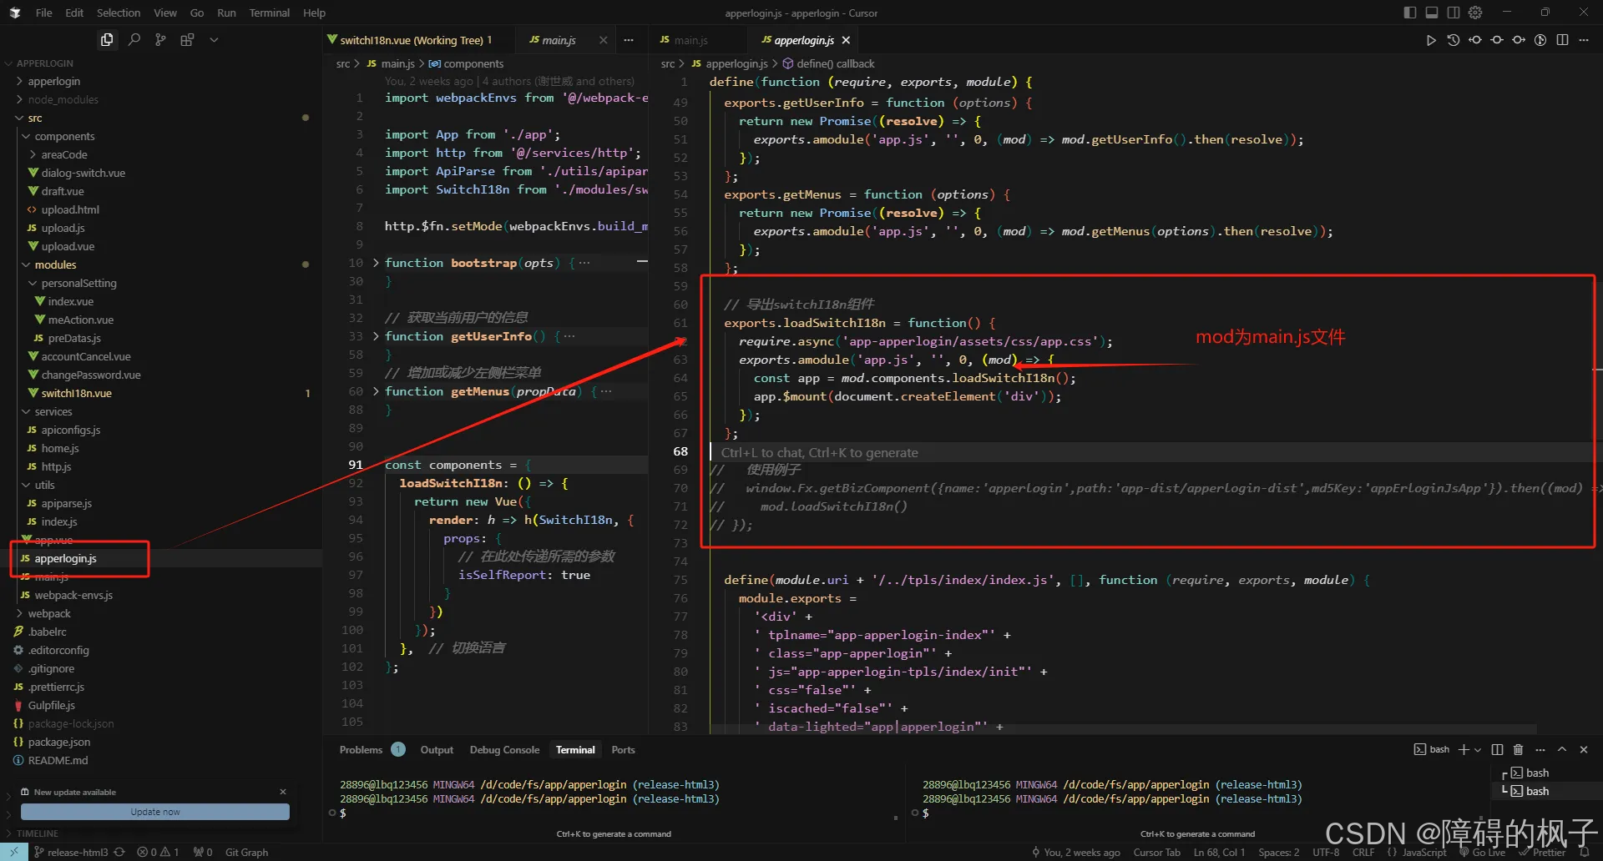Screen dimensions: 1603x861
Task: Toggle Go Live server in the status bar
Action: pos(1482,852)
